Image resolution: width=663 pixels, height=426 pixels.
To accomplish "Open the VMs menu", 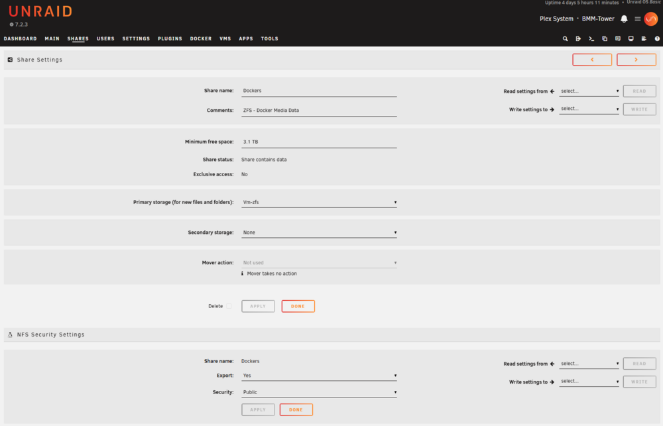I will [225, 38].
